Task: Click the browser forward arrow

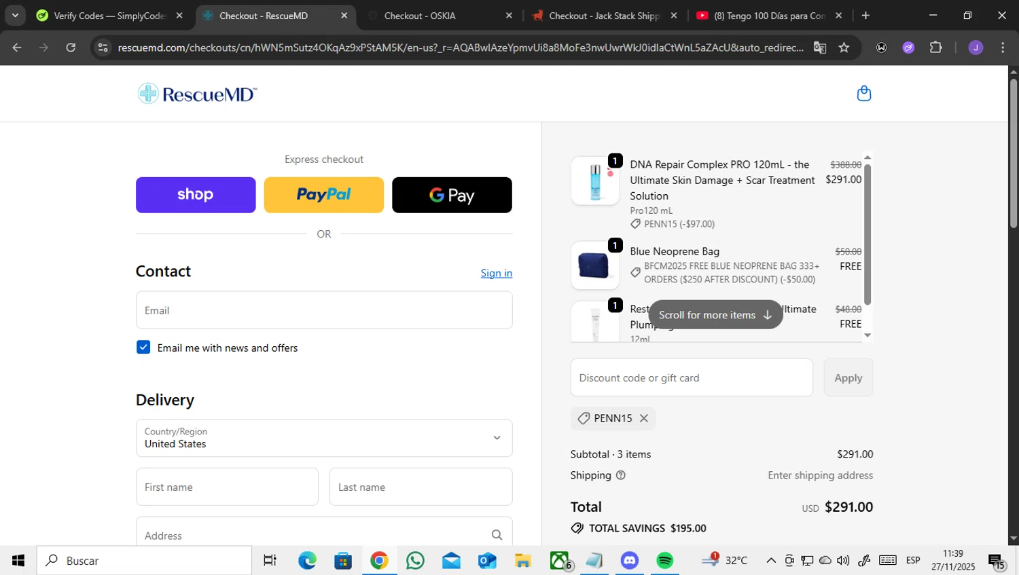Action: [x=43, y=48]
